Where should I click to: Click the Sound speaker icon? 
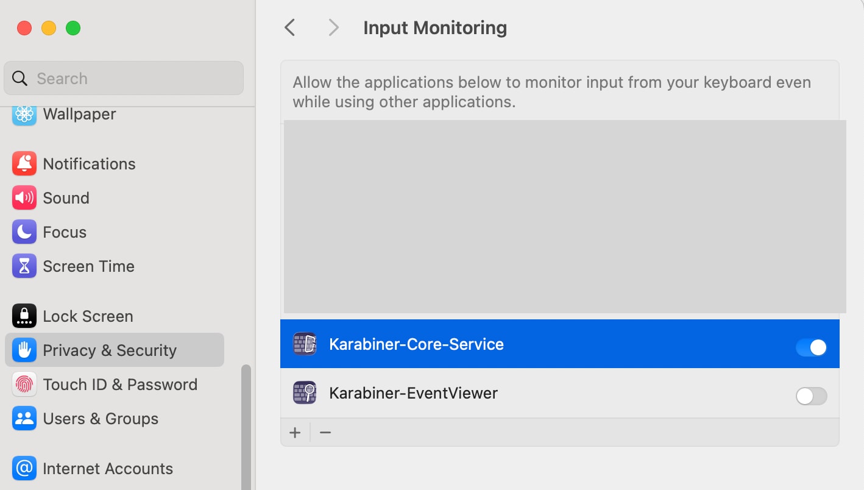click(x=24, y=198)
